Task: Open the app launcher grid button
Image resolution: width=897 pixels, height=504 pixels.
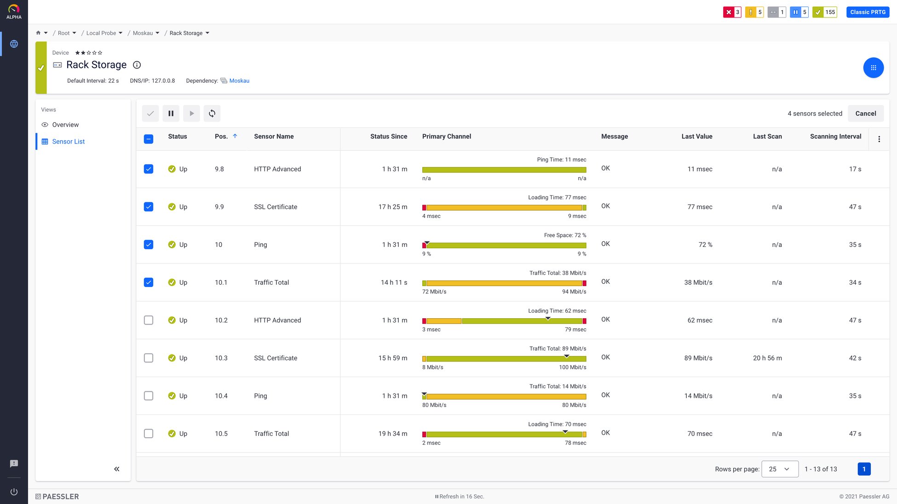Action: coord(874,67)
